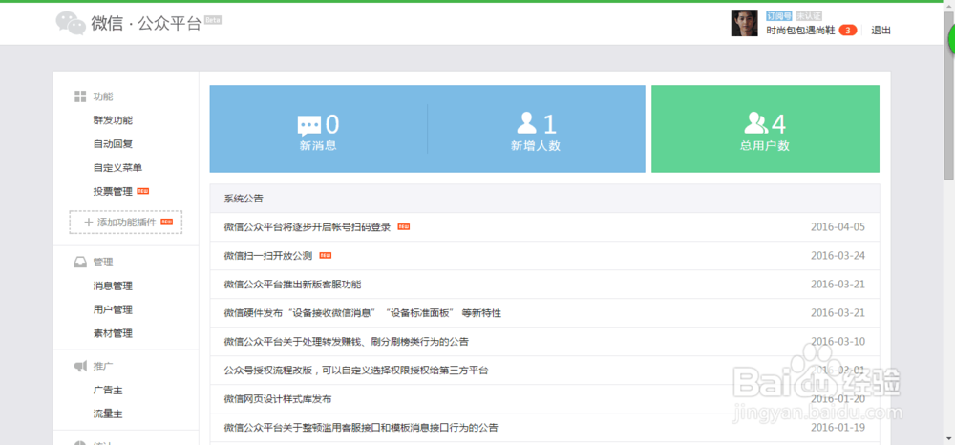Click the 微信 · 公众平台 title
The width and height of the screenshot is (955, 445).
coord(146,23)
